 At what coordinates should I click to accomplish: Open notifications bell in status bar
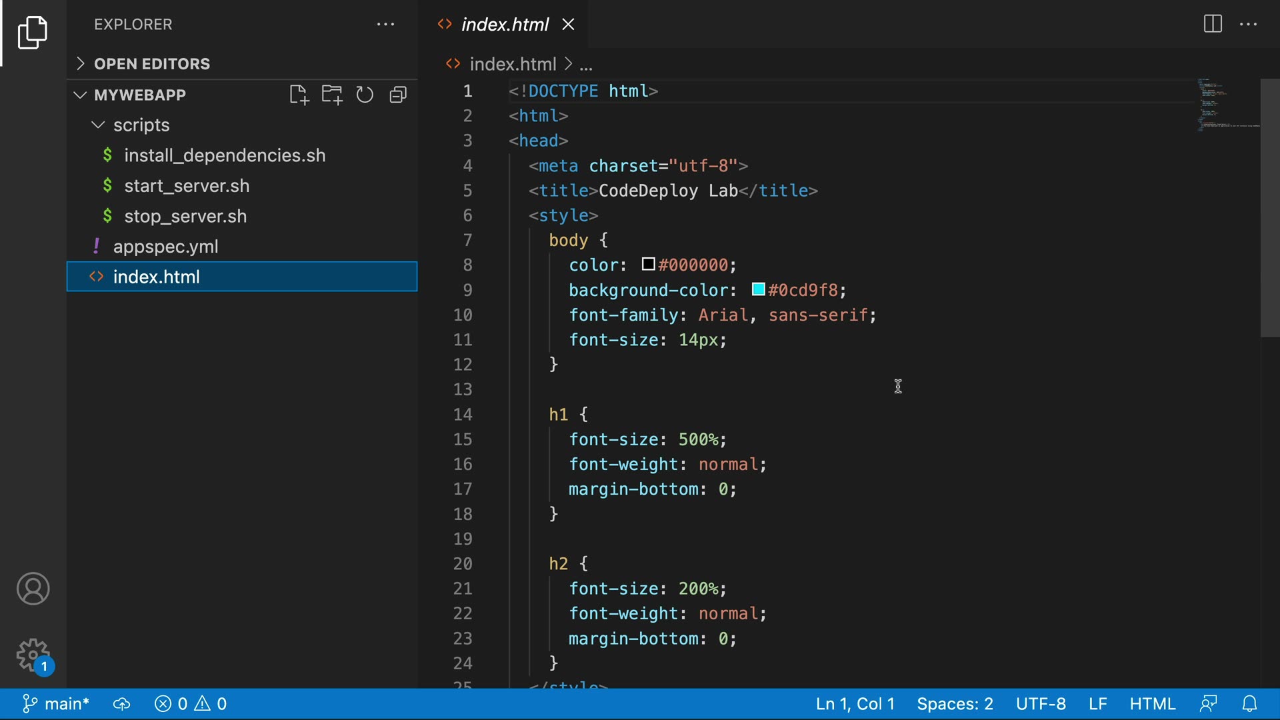coord(1249,704)
